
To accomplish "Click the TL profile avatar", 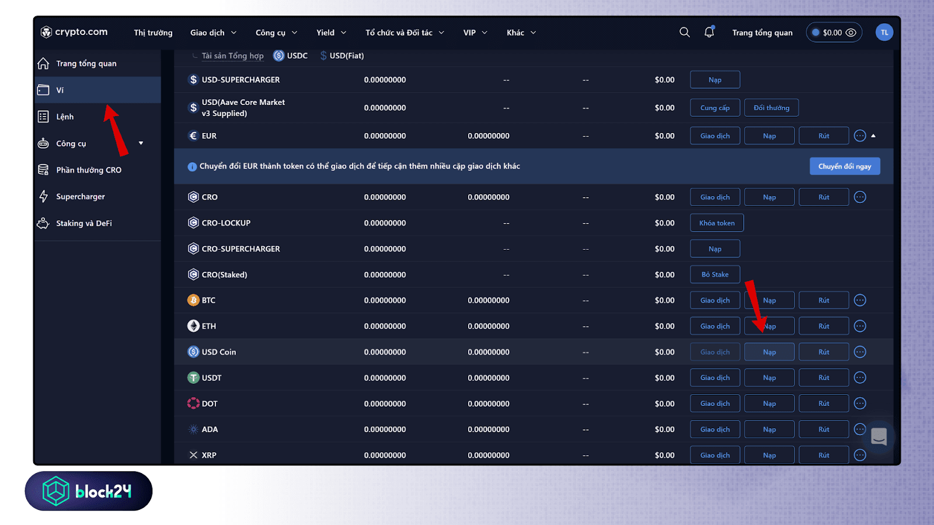I will pyautogui.click(x=884, y=33).
